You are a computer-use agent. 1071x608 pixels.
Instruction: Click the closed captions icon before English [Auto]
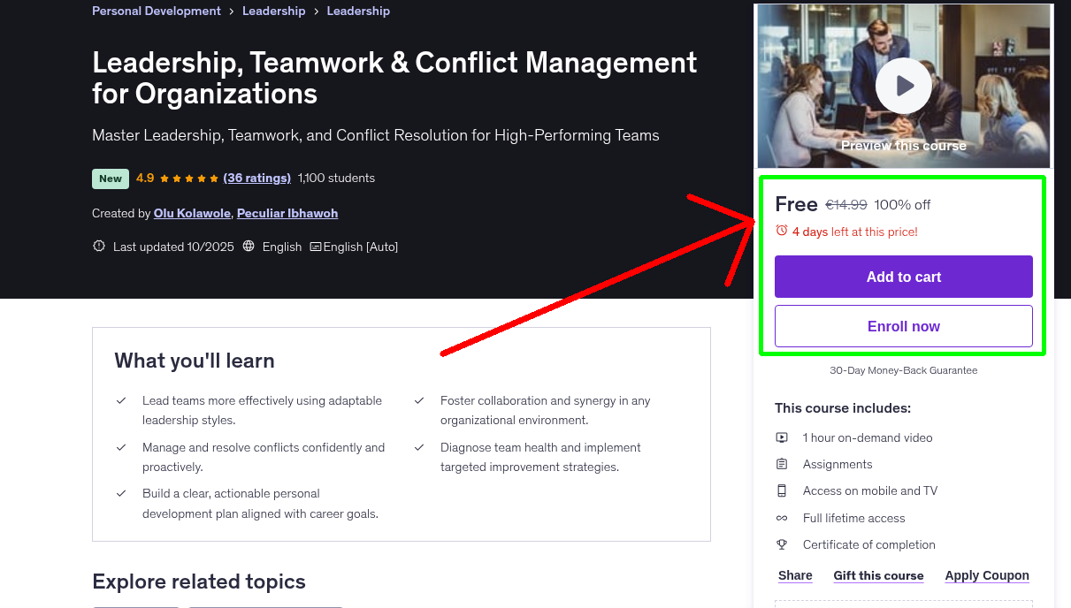(x=314, y=247)
